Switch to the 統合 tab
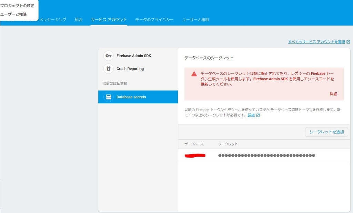353x213 pixels. click(79, 20)
